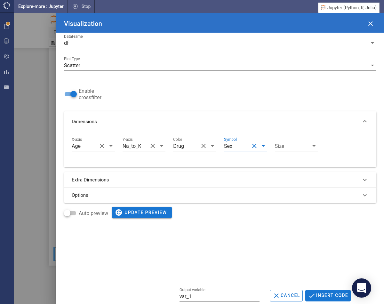Open the Size dropdown

296,146
